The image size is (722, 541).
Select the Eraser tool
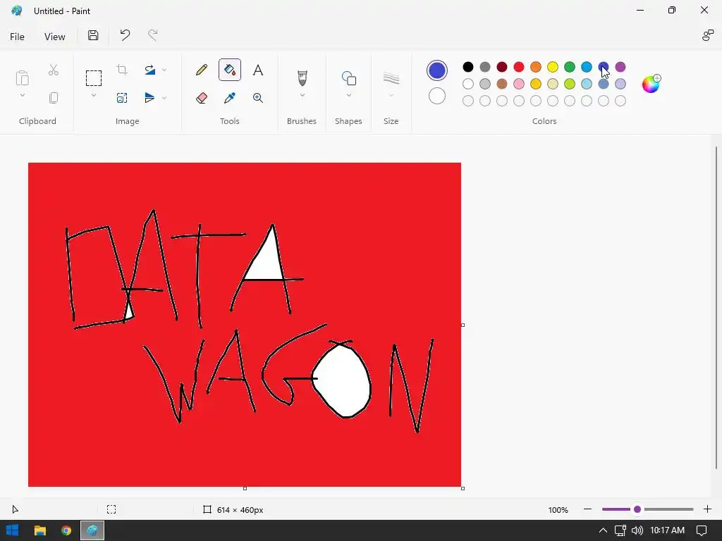tap(201, 98)
